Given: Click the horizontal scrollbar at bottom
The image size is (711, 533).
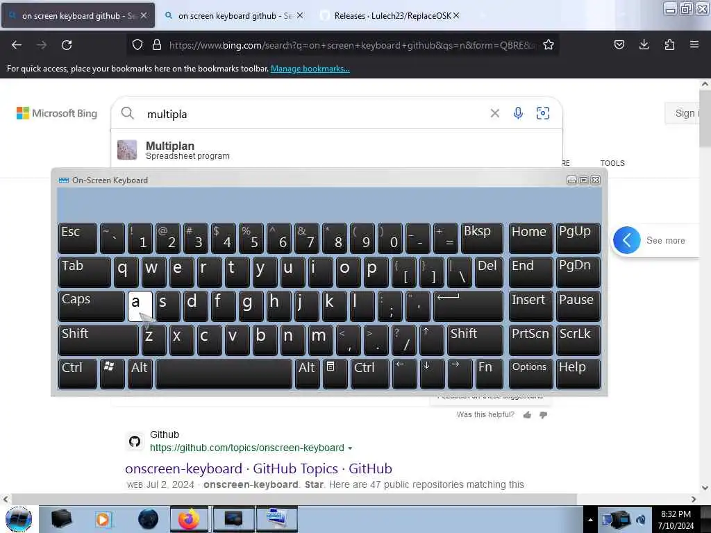Looking at the screenshot, I should [294, 499].
